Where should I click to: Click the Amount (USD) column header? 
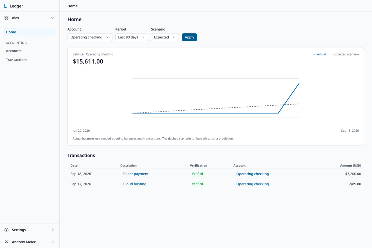click(x=351, y=166)
